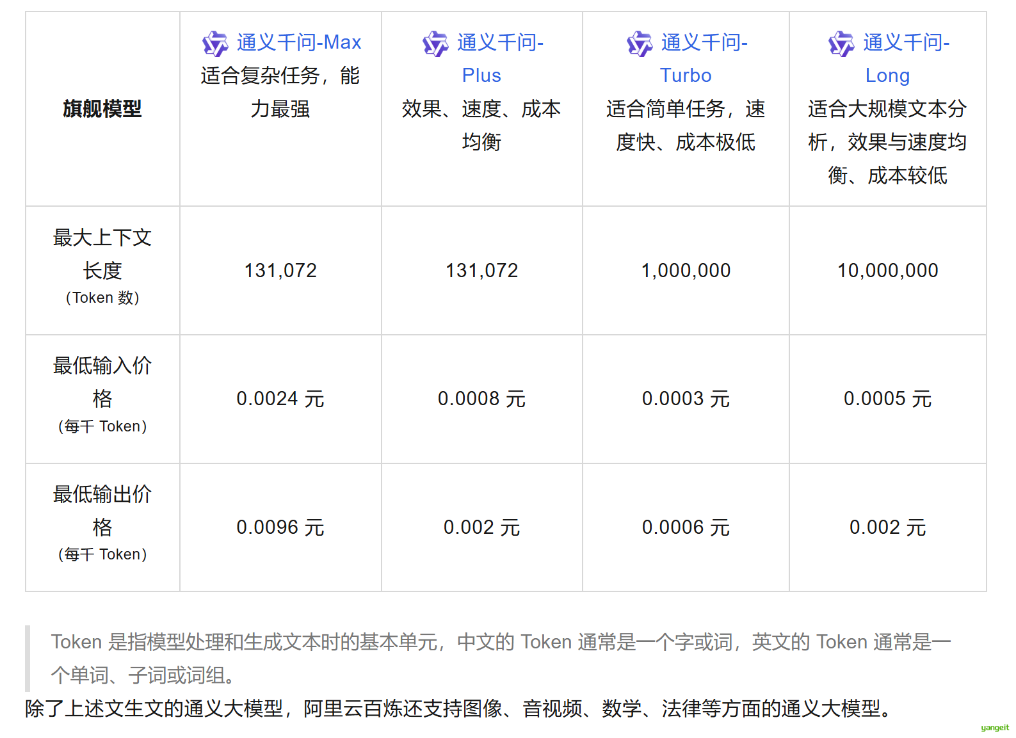Open the 通义千问-Turbo link
Viewport: 1016px width, 738px height.
[x=704, y=58]
